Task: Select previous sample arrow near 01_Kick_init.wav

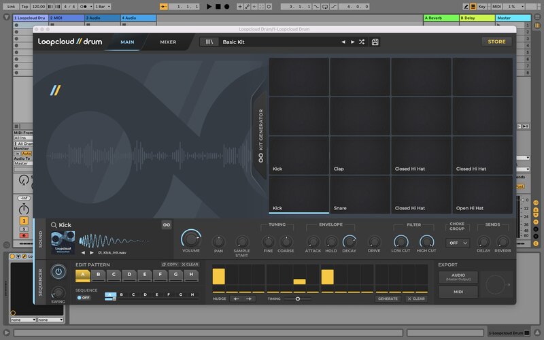Action: (x=83, y=252)
